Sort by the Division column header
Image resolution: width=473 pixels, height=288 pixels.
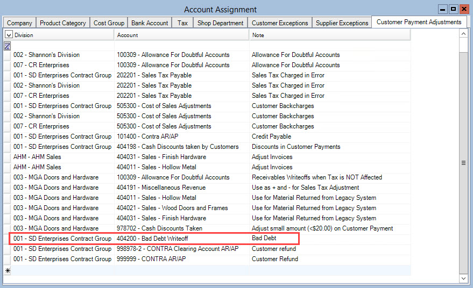click(63, 35)
